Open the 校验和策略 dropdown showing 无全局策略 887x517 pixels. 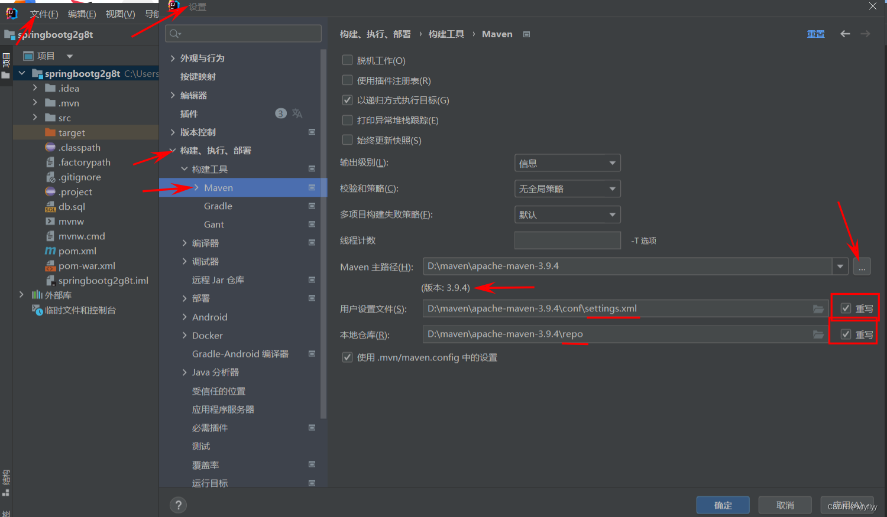567,189
